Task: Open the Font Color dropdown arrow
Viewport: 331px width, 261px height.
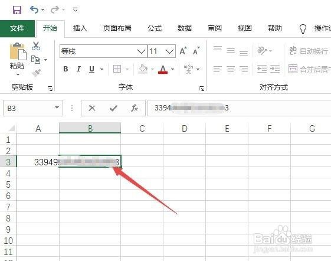Action: pyautogui.click(x=173, y=69)
